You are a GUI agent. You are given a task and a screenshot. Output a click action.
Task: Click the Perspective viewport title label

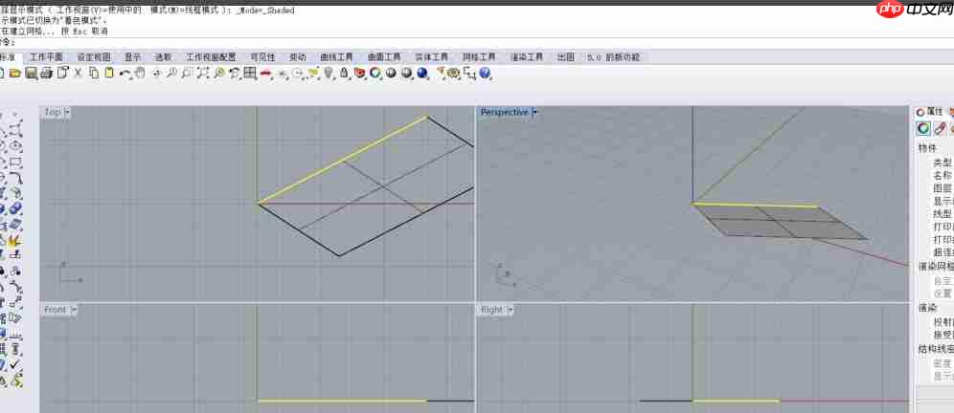[505, 113]
